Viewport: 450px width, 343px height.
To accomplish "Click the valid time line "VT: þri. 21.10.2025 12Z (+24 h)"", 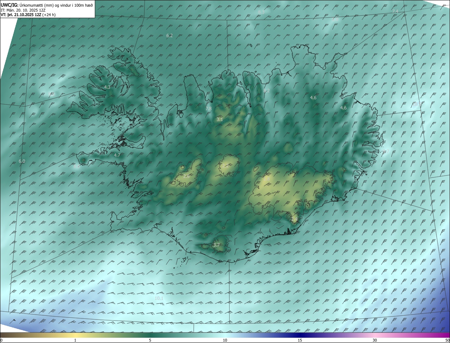I will point(28,15).
